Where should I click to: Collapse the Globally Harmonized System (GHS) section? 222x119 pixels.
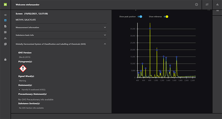(105, 44)
